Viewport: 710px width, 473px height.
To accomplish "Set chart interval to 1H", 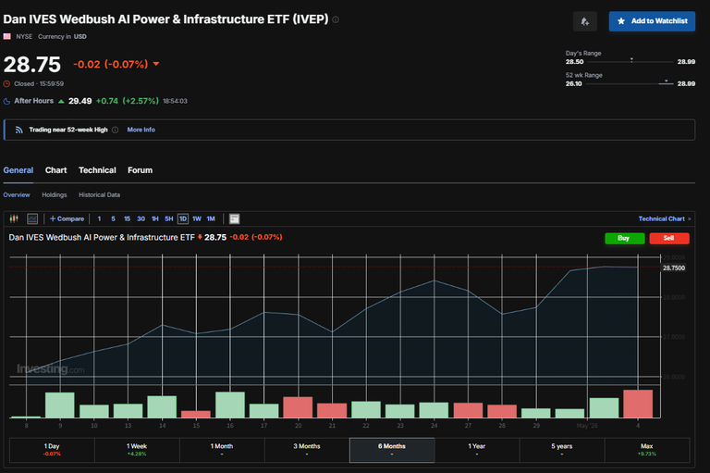I will (155, 218).
